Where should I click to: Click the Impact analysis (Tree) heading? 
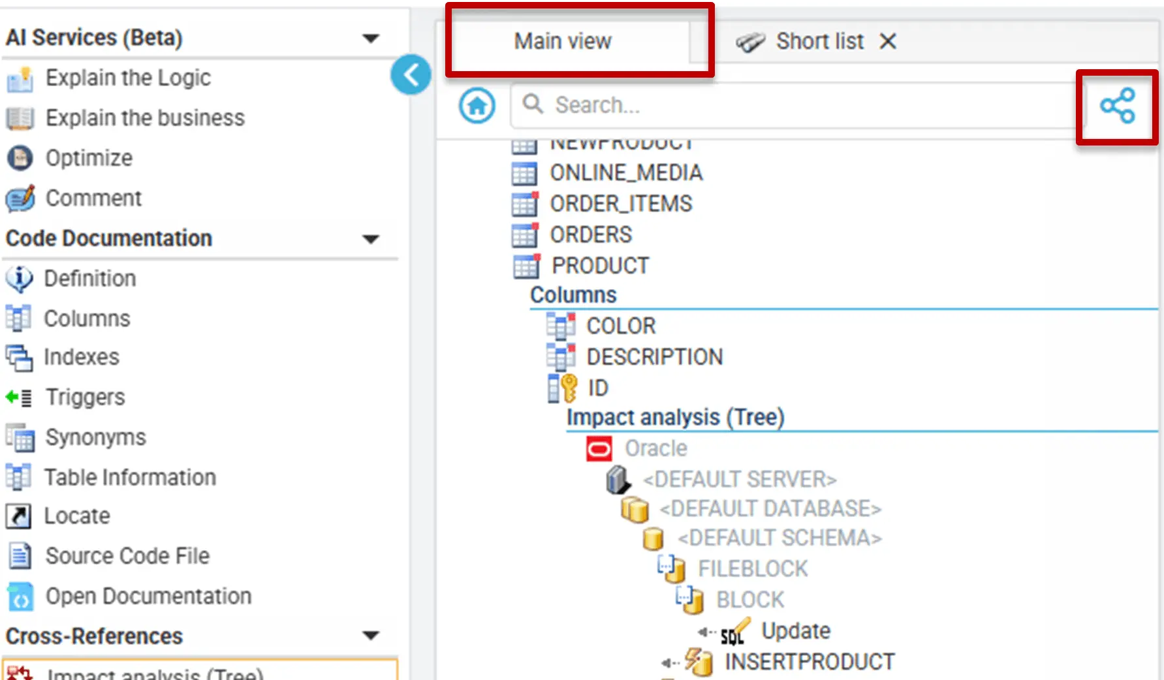coord(675,418)
